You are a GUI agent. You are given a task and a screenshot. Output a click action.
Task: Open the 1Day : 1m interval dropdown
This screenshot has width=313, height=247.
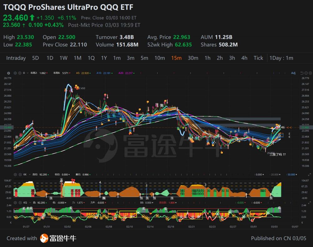tap(281, 58)
